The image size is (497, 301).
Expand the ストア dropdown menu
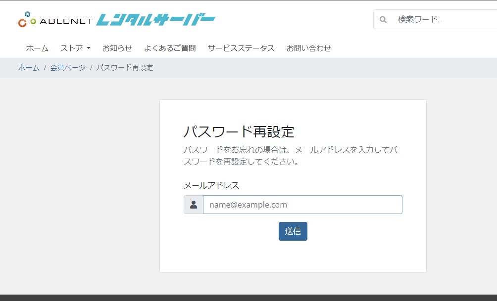[x=75, y=48]
